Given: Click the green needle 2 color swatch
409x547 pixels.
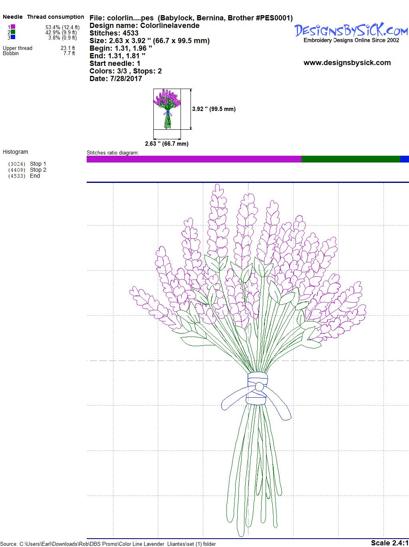Looking at the screenshot, I should (x=13, y=32).
